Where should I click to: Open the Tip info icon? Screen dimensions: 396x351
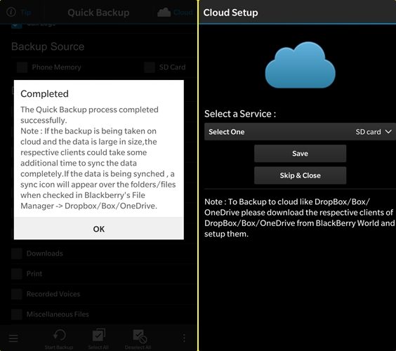(x=11, y=12)
